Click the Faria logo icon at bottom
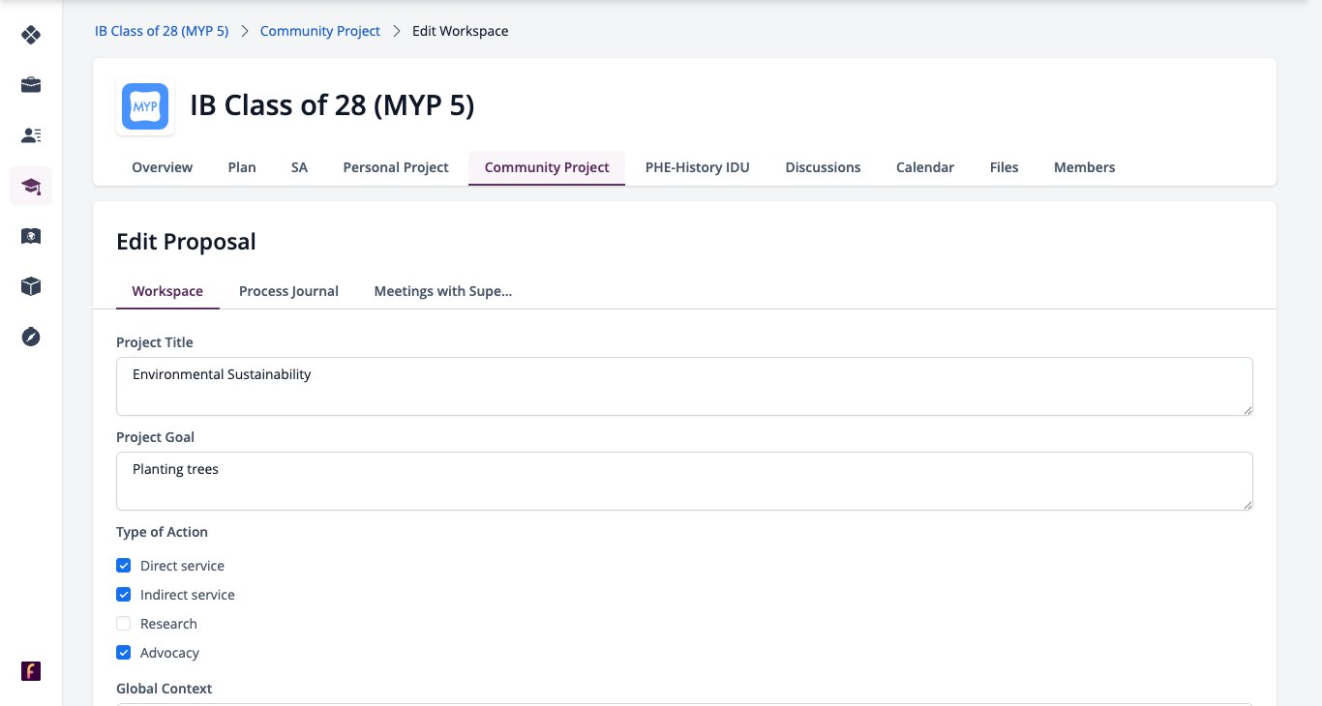1322x706 pixels. pos(31,671)
